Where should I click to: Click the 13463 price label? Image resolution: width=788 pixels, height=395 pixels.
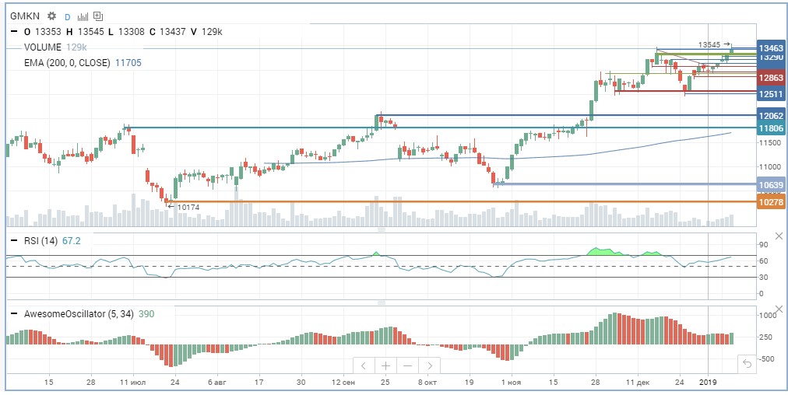pyautogui.click(x=772, y=48)
